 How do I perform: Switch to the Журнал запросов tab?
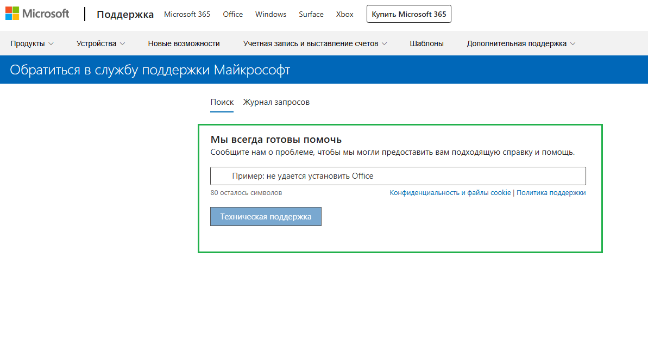point(276,102)
